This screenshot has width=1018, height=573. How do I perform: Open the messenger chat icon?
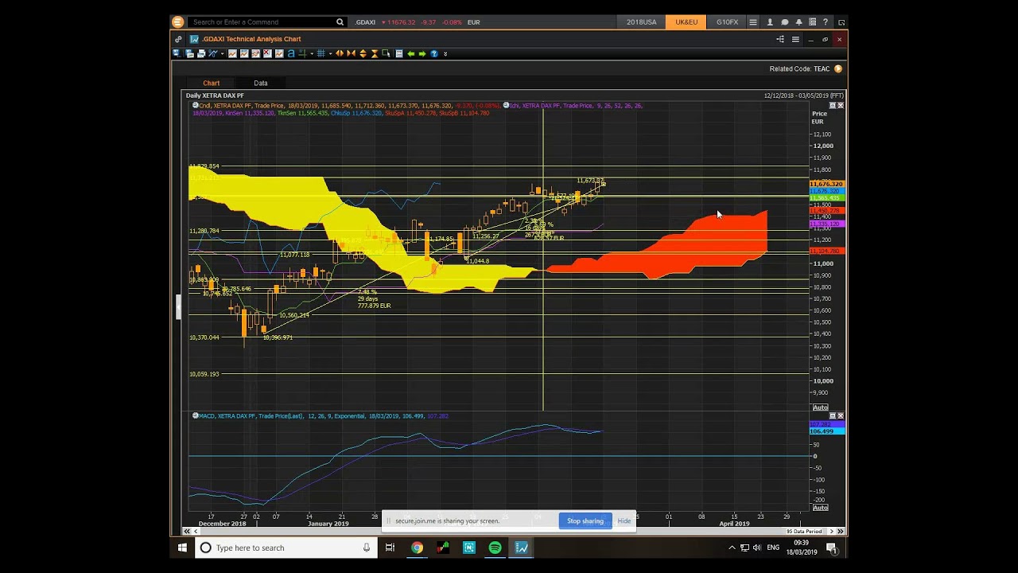(784, 22)
